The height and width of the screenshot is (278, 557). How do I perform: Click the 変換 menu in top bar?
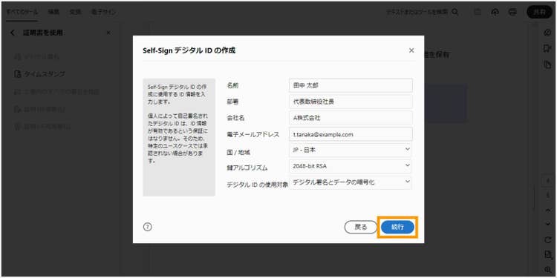(x=75, y=12)
